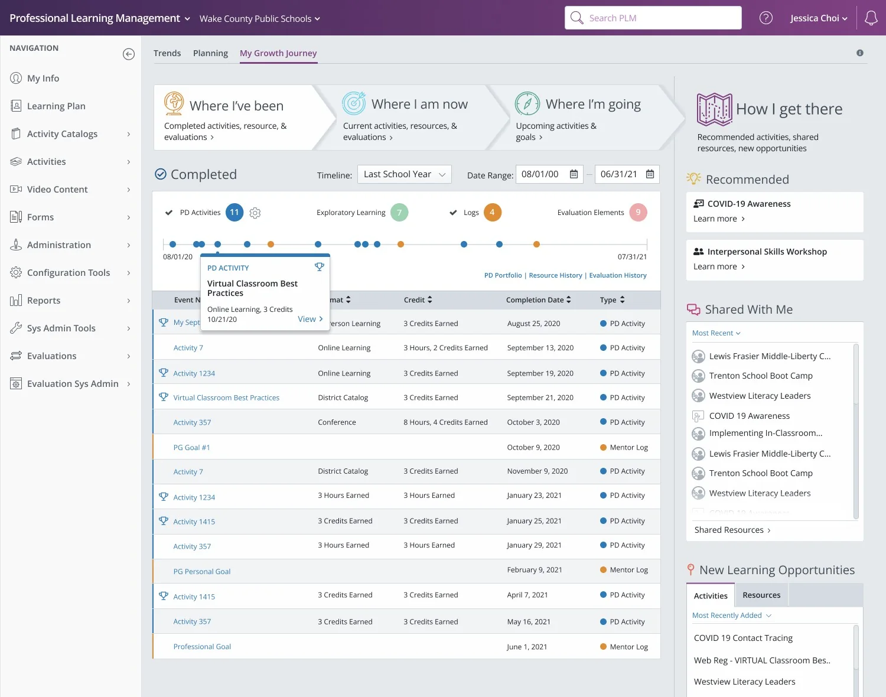
Task: Open the Evaluation History link
Action: point(618,275)
